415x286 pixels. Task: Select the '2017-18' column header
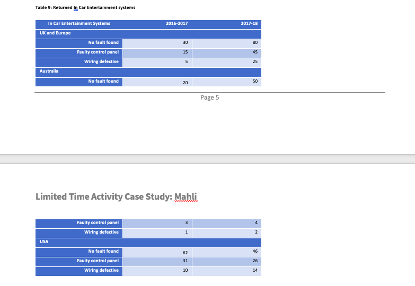249,23
